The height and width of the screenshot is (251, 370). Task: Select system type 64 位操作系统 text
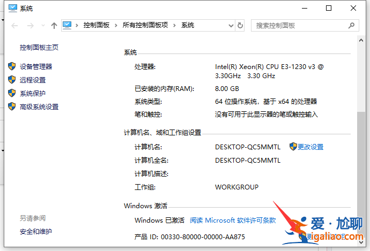266,102
